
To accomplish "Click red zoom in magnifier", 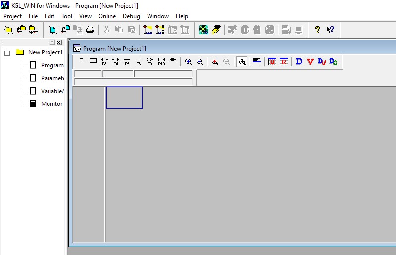I will [215, 62].
